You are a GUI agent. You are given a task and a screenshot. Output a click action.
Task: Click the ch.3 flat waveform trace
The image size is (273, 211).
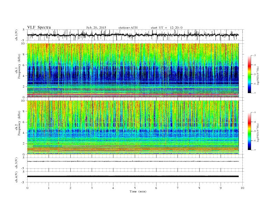point(133,161)
